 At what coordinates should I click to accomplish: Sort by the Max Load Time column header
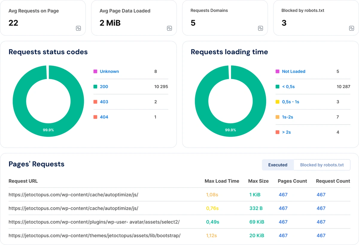(x=222, y=181)
